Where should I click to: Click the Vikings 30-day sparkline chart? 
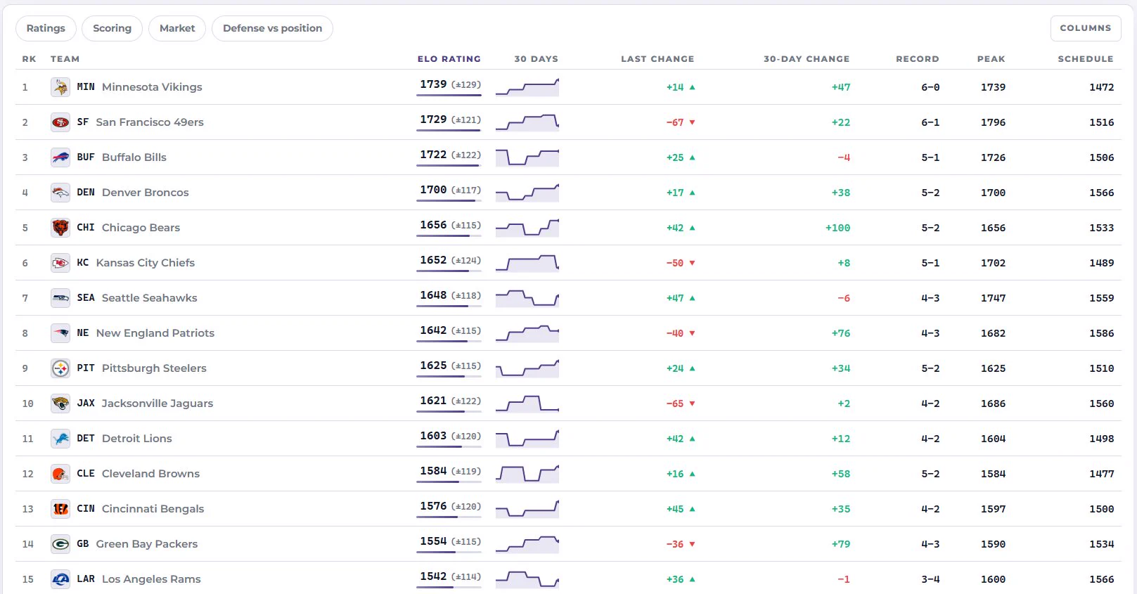(527, 87)
